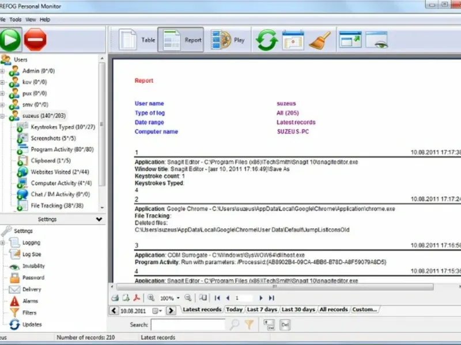
Task: Start monitoring with the green play button
Action: pos(10,40)
